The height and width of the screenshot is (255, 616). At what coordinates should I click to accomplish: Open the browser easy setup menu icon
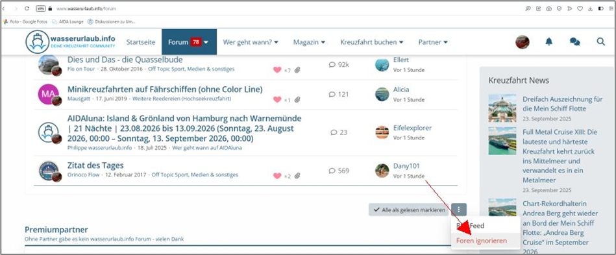point(611,8)
